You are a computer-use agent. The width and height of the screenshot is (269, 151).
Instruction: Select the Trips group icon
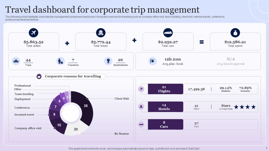tap(16, 61)
